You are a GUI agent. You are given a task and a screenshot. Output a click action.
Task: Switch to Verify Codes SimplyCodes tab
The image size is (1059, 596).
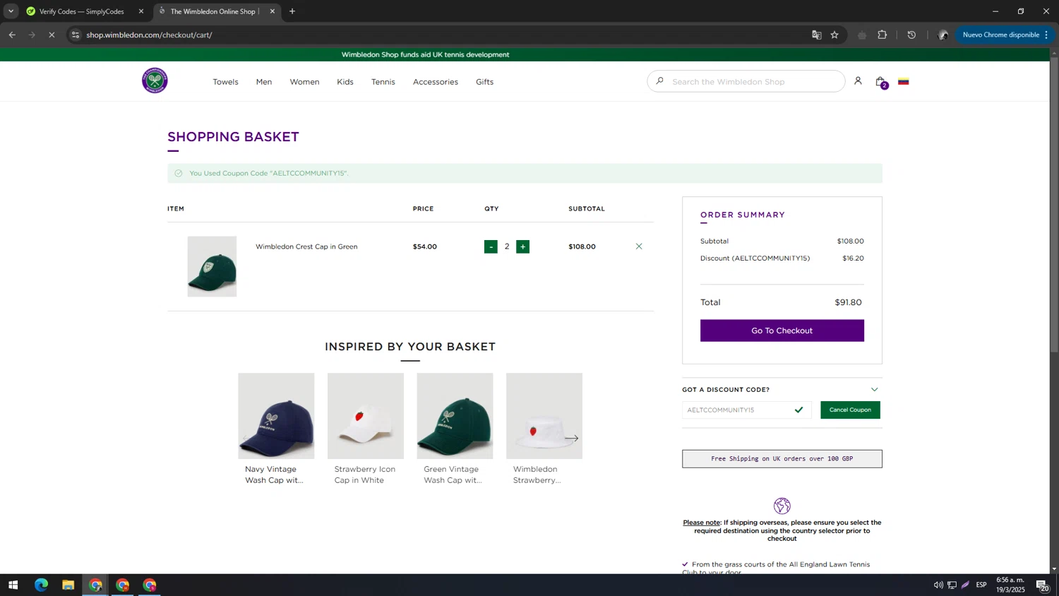tap(83, 11)
